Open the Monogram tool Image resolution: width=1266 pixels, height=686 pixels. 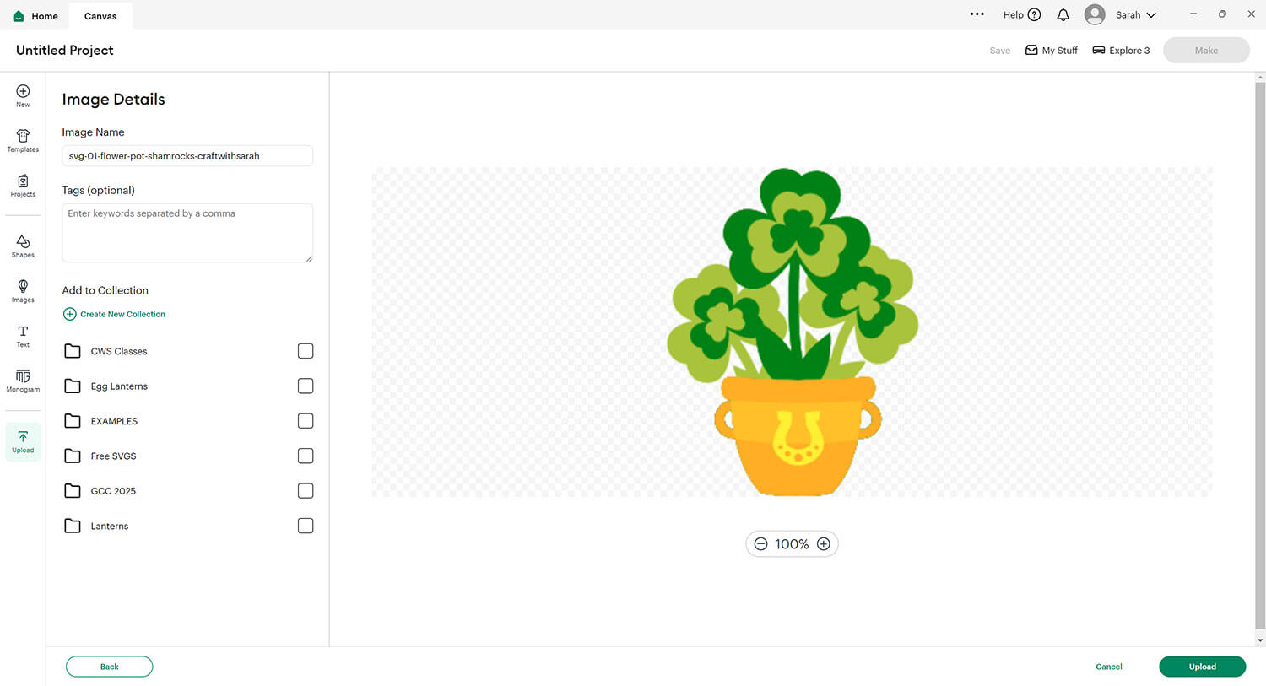click(23, 381)
